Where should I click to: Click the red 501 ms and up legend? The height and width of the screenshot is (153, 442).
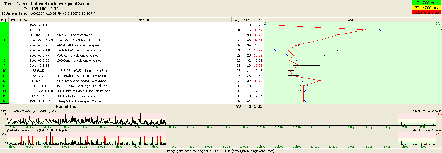(425, 12)
